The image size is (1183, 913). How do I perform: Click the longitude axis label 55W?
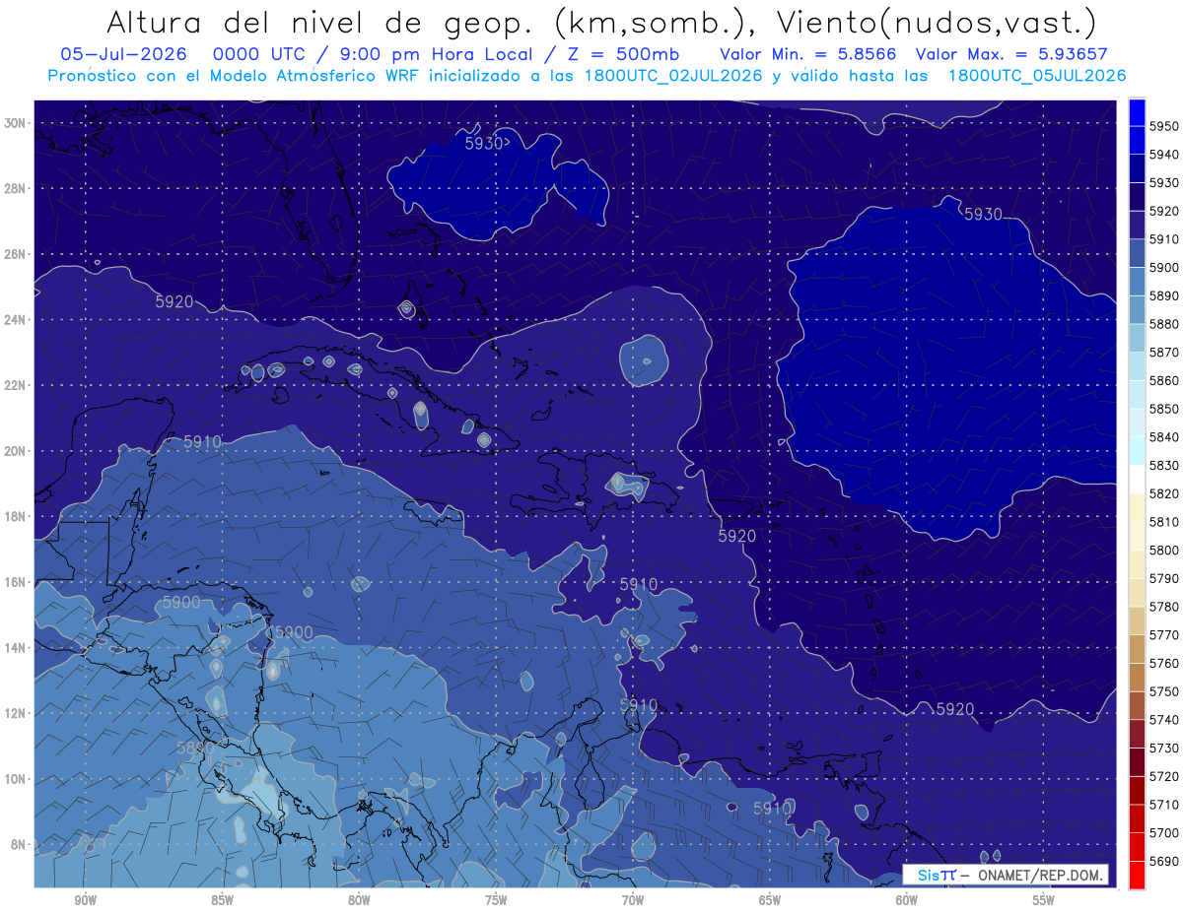tap(1044, 900)
